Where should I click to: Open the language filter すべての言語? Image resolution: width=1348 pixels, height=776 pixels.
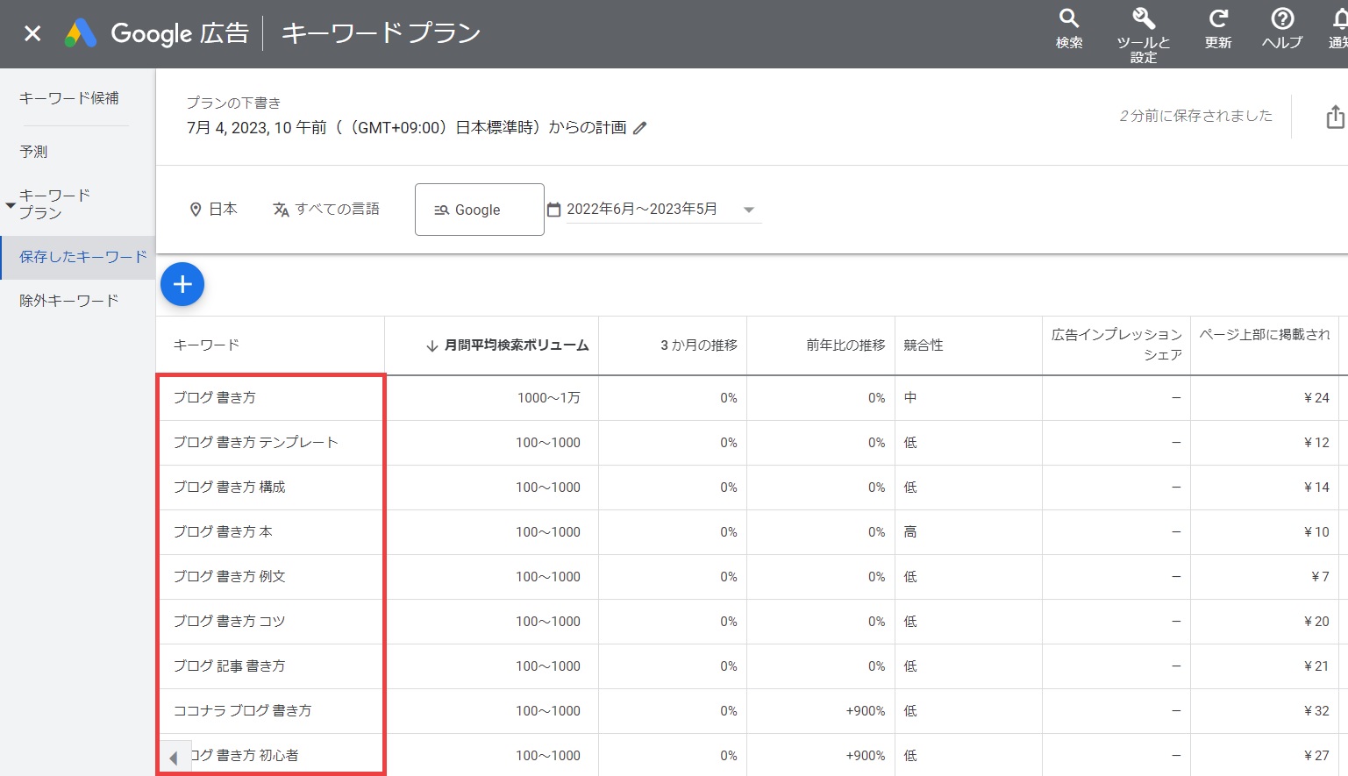pos(326,210)
